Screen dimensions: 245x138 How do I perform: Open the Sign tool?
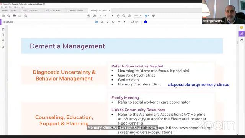pos(135,22)
